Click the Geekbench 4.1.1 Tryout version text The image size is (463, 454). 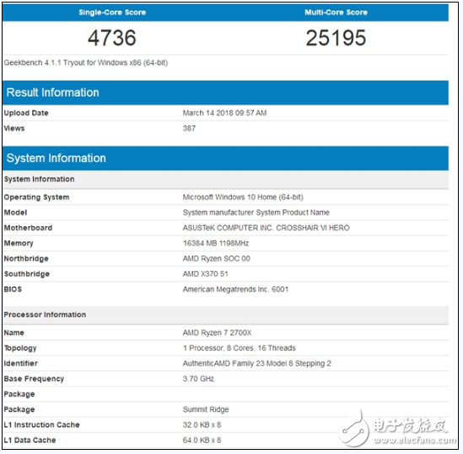(x=86, y=63)
